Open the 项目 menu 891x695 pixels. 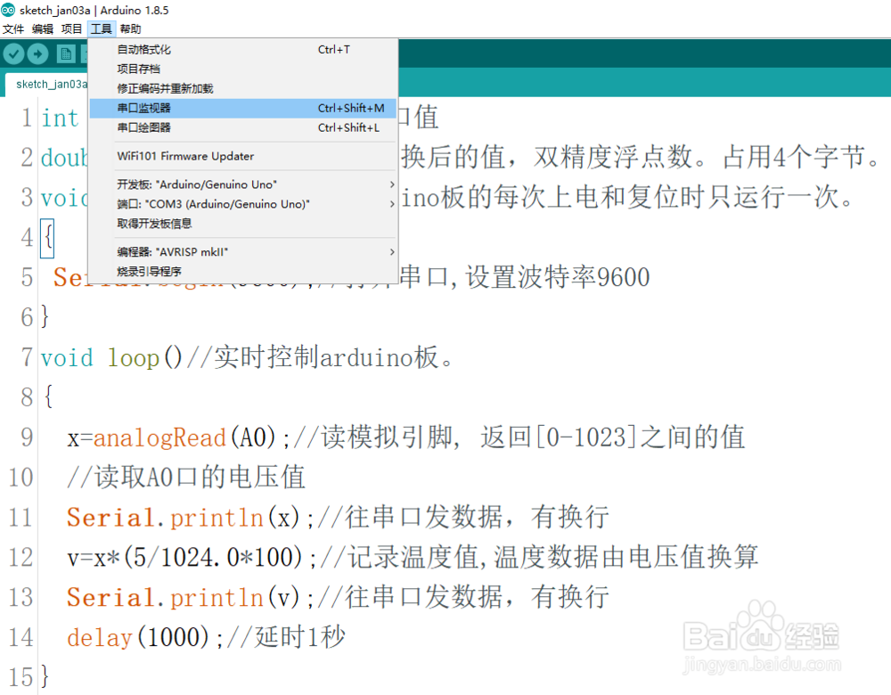71,29
